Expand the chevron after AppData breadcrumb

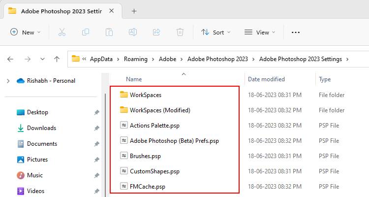point(118,59)
